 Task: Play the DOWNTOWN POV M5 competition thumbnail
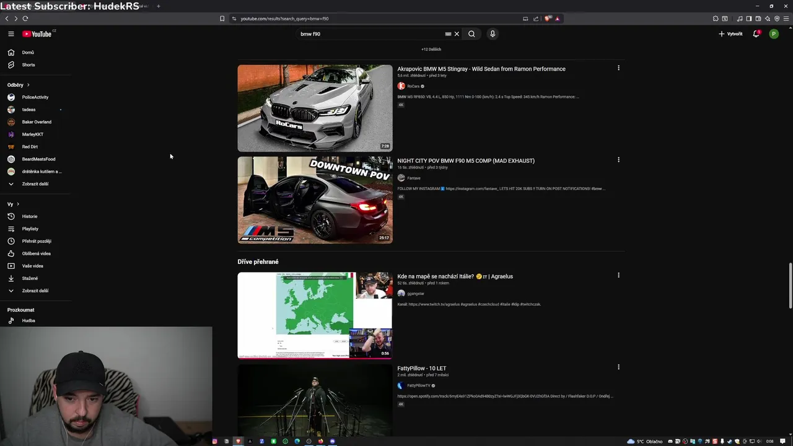[315, 200]
